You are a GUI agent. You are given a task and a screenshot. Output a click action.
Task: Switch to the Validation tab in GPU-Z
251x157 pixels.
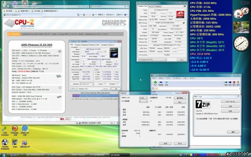[158, 6]
